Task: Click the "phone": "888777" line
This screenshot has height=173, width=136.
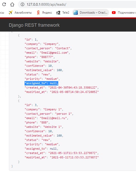Action: click(x=40, y=57)
